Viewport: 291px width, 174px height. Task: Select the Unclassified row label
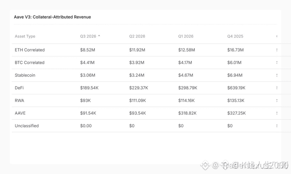coord(27,126)
